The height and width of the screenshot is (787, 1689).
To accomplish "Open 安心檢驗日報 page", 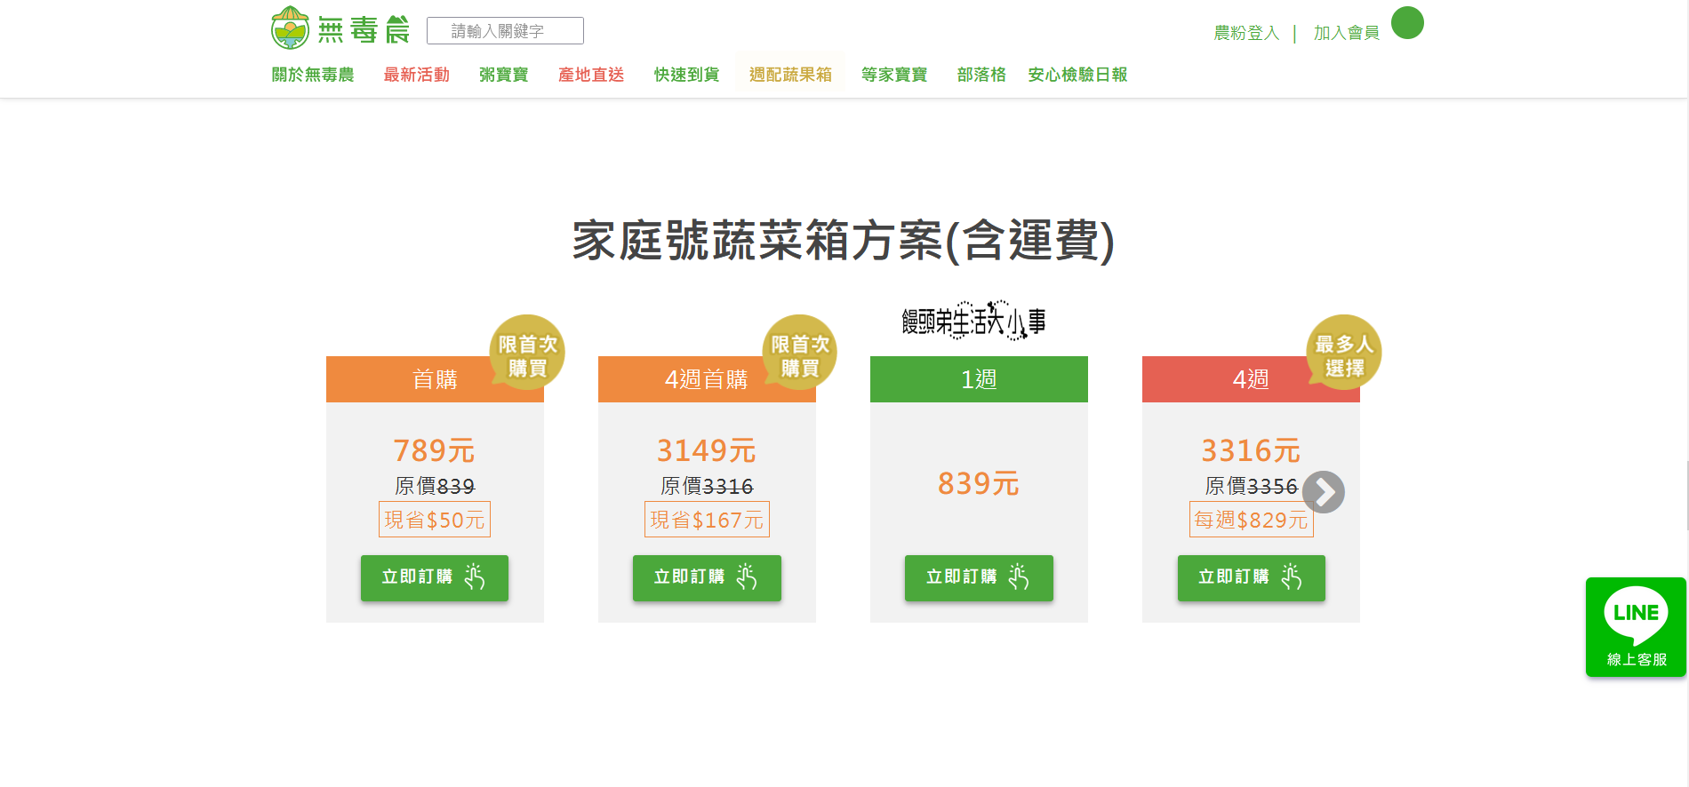I will tap(1077, 75).
